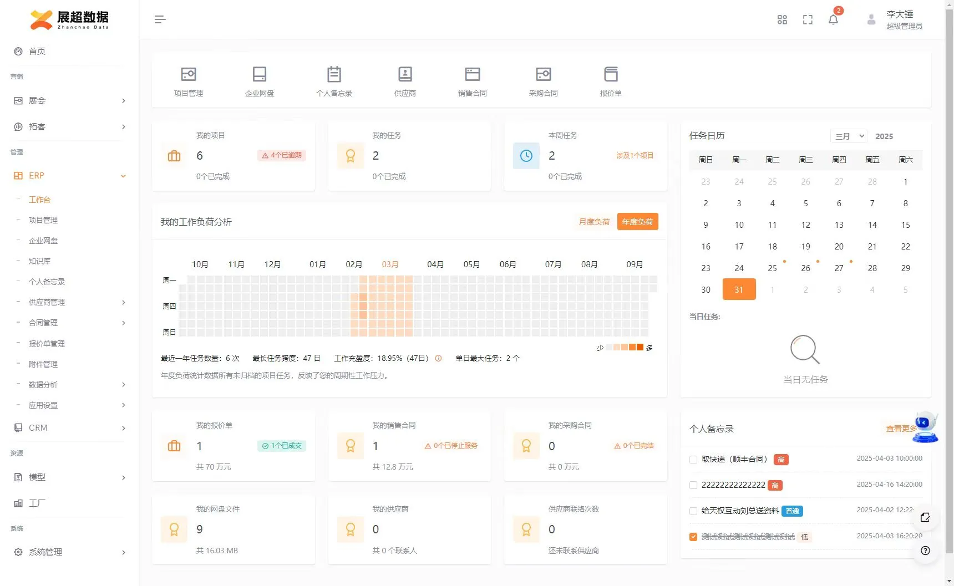Click the 供应商联络次数 badge icon
The image size is (954, 586).
526,529
